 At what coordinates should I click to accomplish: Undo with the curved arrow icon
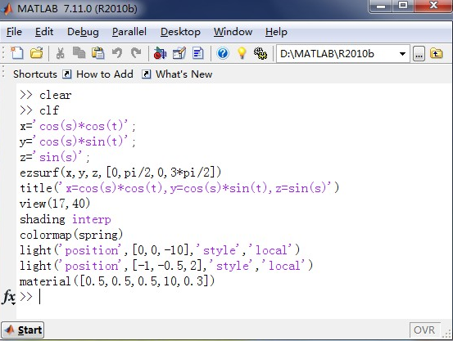point(117,53)
